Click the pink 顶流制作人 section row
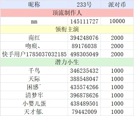Screen dimensions: 134x116 [x=67, y=13]
